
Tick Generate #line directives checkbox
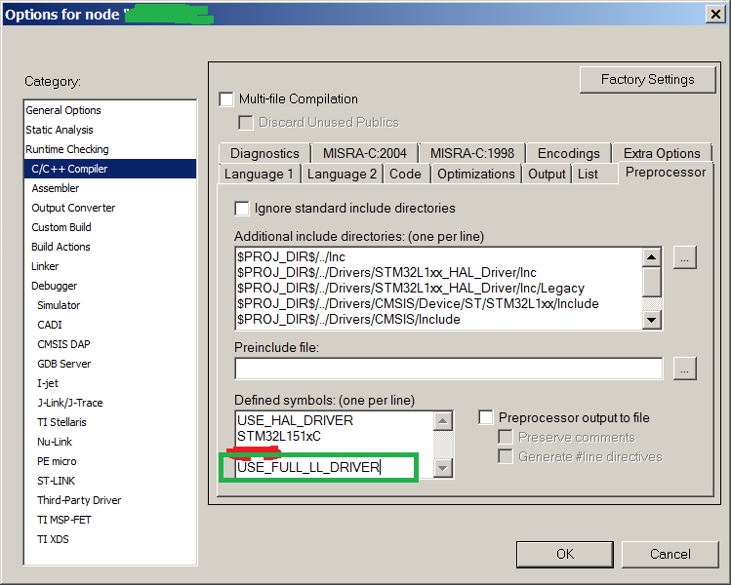[x=506, y=456]
